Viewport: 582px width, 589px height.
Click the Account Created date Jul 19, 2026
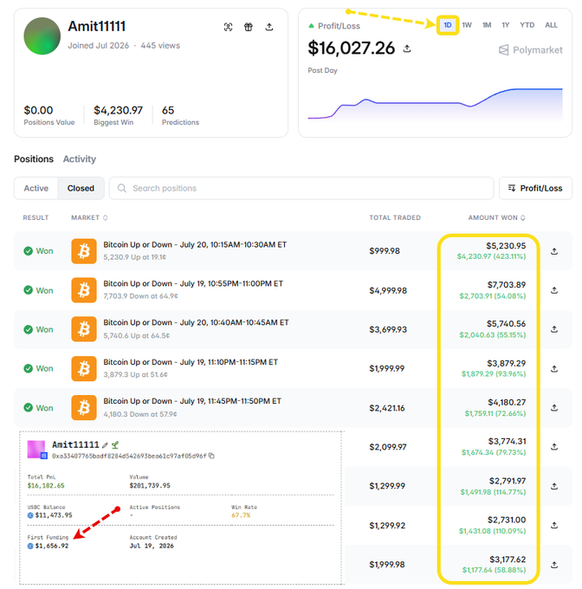point(152,546)
